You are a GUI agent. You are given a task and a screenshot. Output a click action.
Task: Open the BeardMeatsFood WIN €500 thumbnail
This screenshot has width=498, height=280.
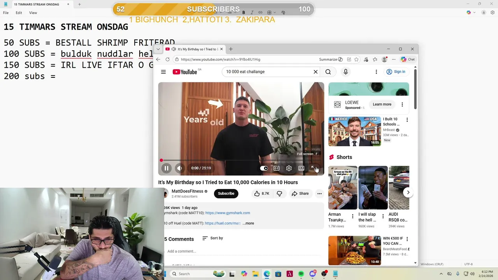click(355, 250)
